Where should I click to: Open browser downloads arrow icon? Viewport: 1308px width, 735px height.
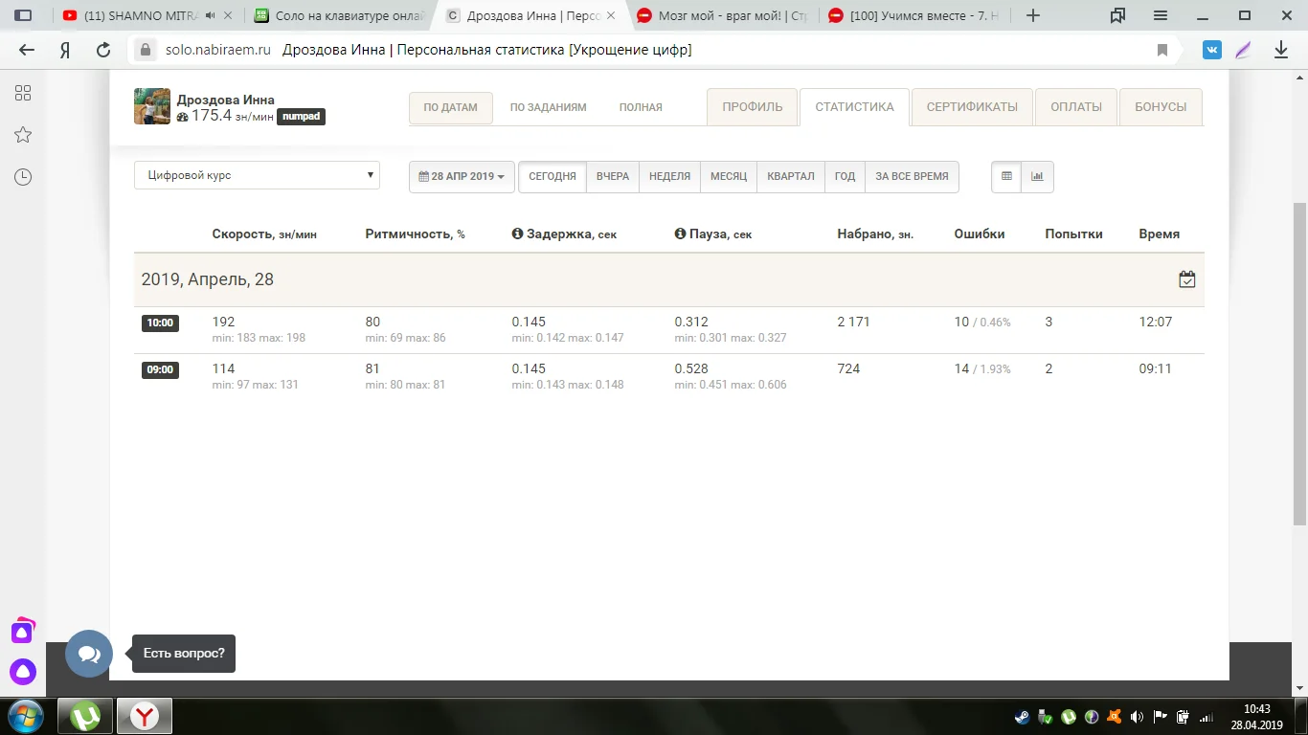coord(1281,51)
